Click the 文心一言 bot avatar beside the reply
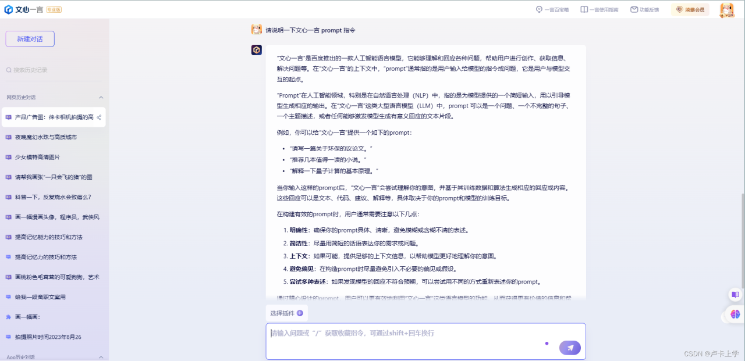745x361 pixels. tap(256, 50)
